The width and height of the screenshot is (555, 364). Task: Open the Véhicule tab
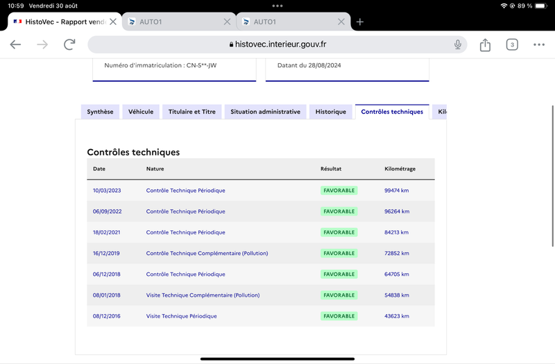point(141,112)
